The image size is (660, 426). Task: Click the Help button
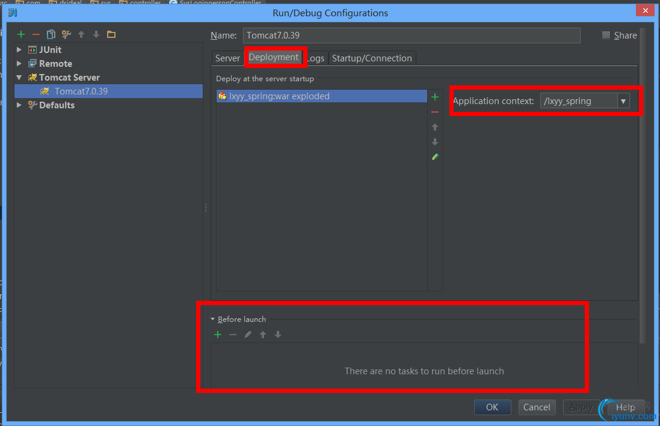point(626,407)
